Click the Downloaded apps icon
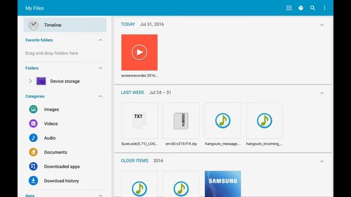The image size is (351, 197). 33,166
